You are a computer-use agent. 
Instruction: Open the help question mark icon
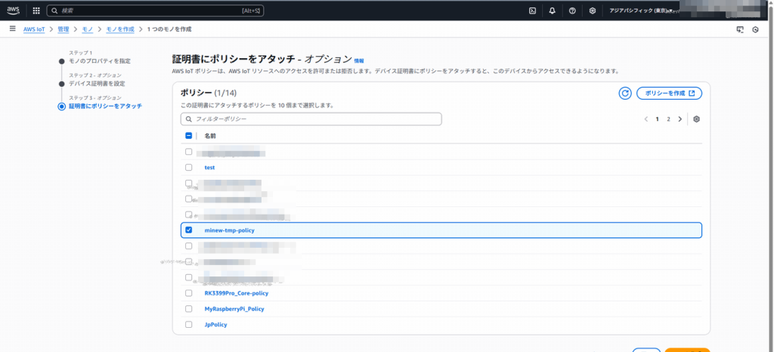(572, 11)
